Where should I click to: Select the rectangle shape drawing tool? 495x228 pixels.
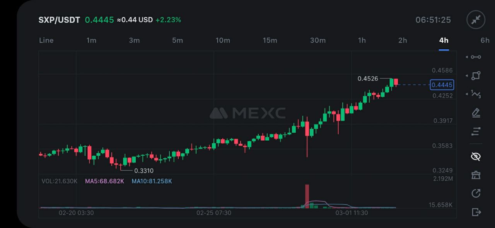pyautogui.click(x=476, y=76)
